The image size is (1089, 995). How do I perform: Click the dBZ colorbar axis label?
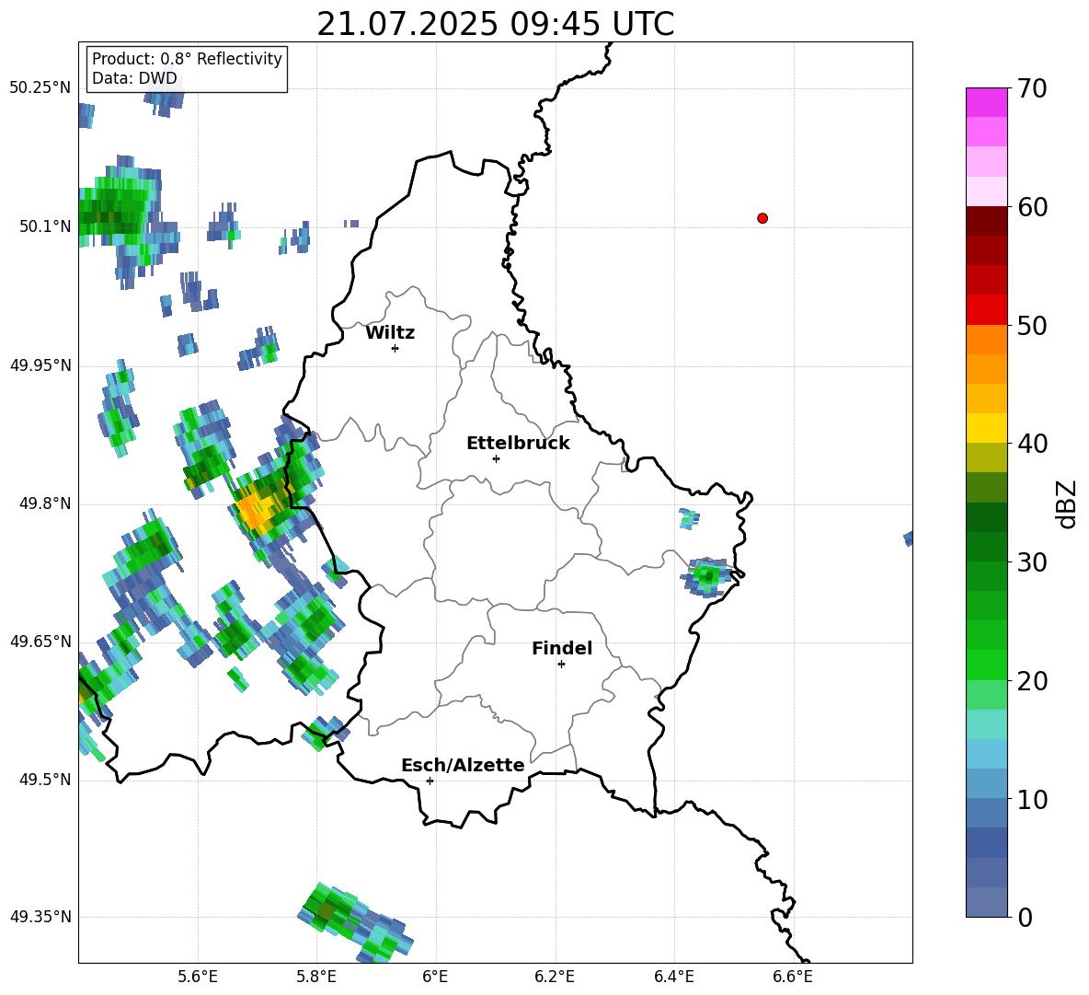coord(1067,503)
